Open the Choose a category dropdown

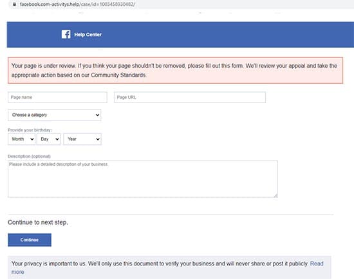(x=55, y=115)
